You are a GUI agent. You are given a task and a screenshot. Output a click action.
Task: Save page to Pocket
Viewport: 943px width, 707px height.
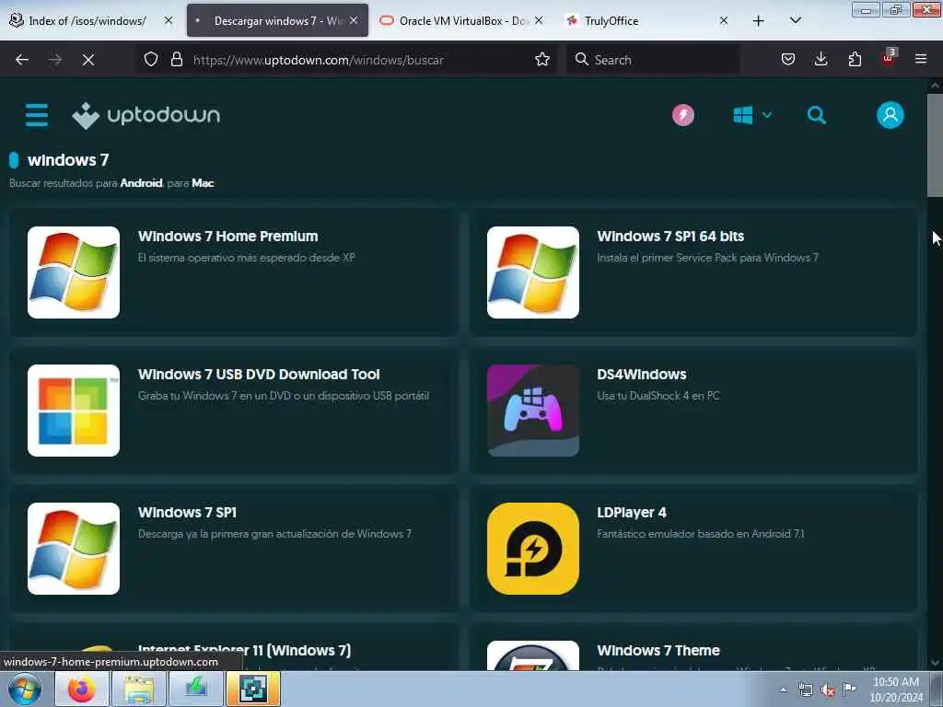[x=788, y=60]
